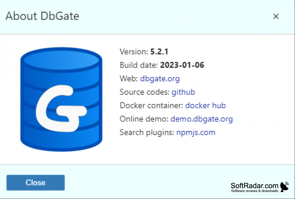Click the DbGate database logo icon

61,99
